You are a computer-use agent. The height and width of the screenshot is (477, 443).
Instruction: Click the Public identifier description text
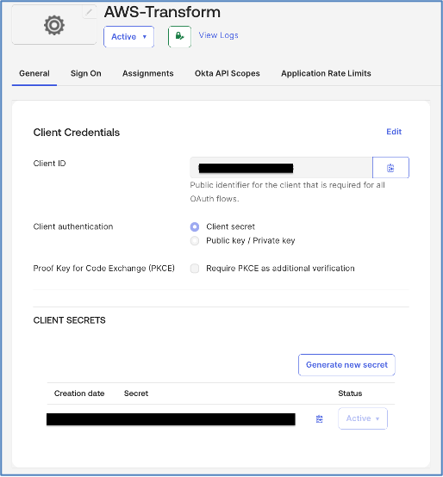tap(287, 192)
